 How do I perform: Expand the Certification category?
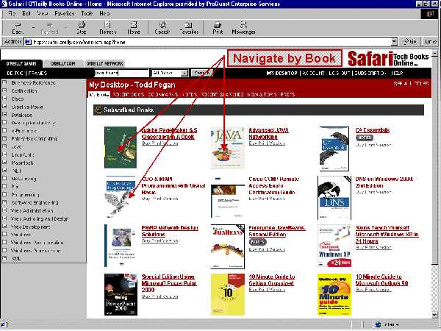point(4,90)
